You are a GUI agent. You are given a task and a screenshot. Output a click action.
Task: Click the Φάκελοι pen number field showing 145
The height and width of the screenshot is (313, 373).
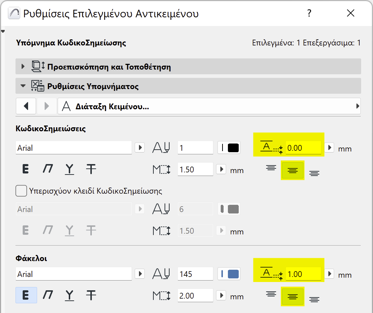(x=195, y=274)
